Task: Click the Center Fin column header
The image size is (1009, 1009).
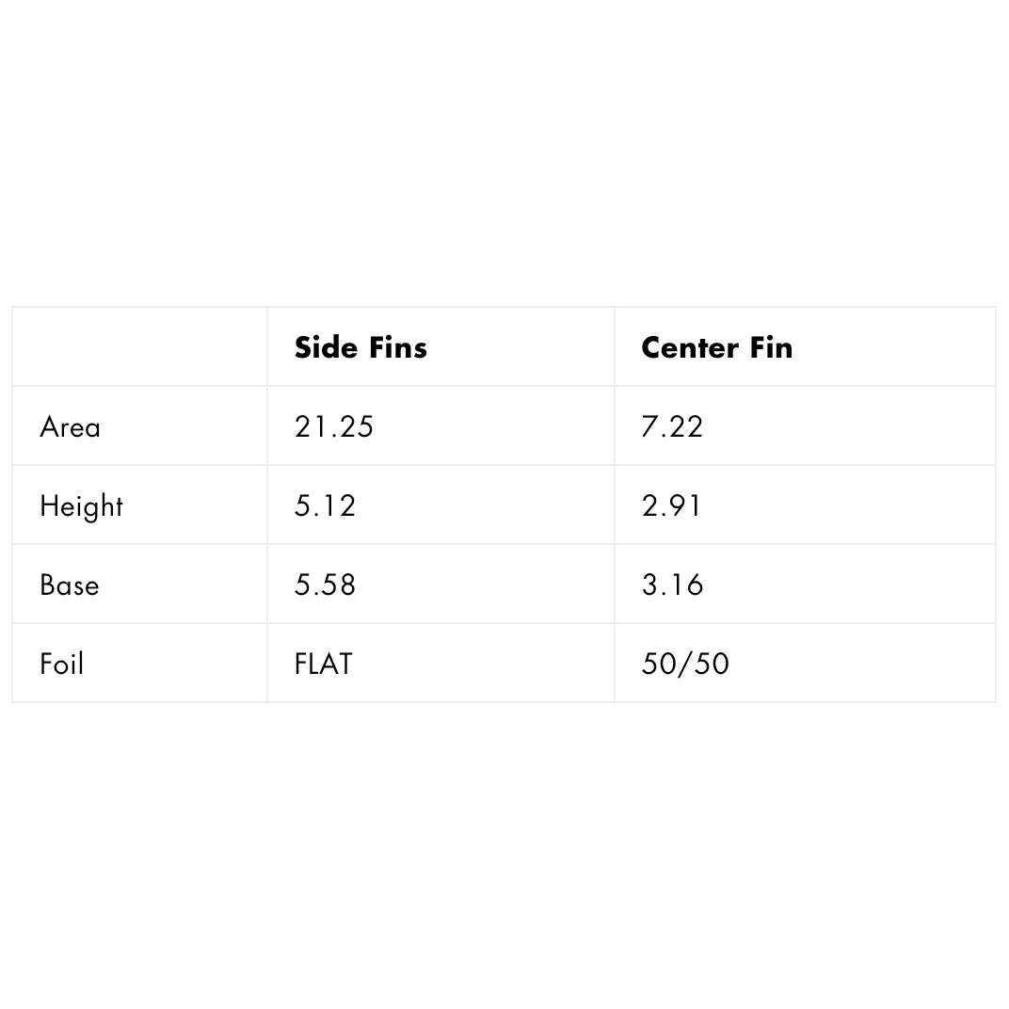Action: pyautogui.click(x=716, y=347)
